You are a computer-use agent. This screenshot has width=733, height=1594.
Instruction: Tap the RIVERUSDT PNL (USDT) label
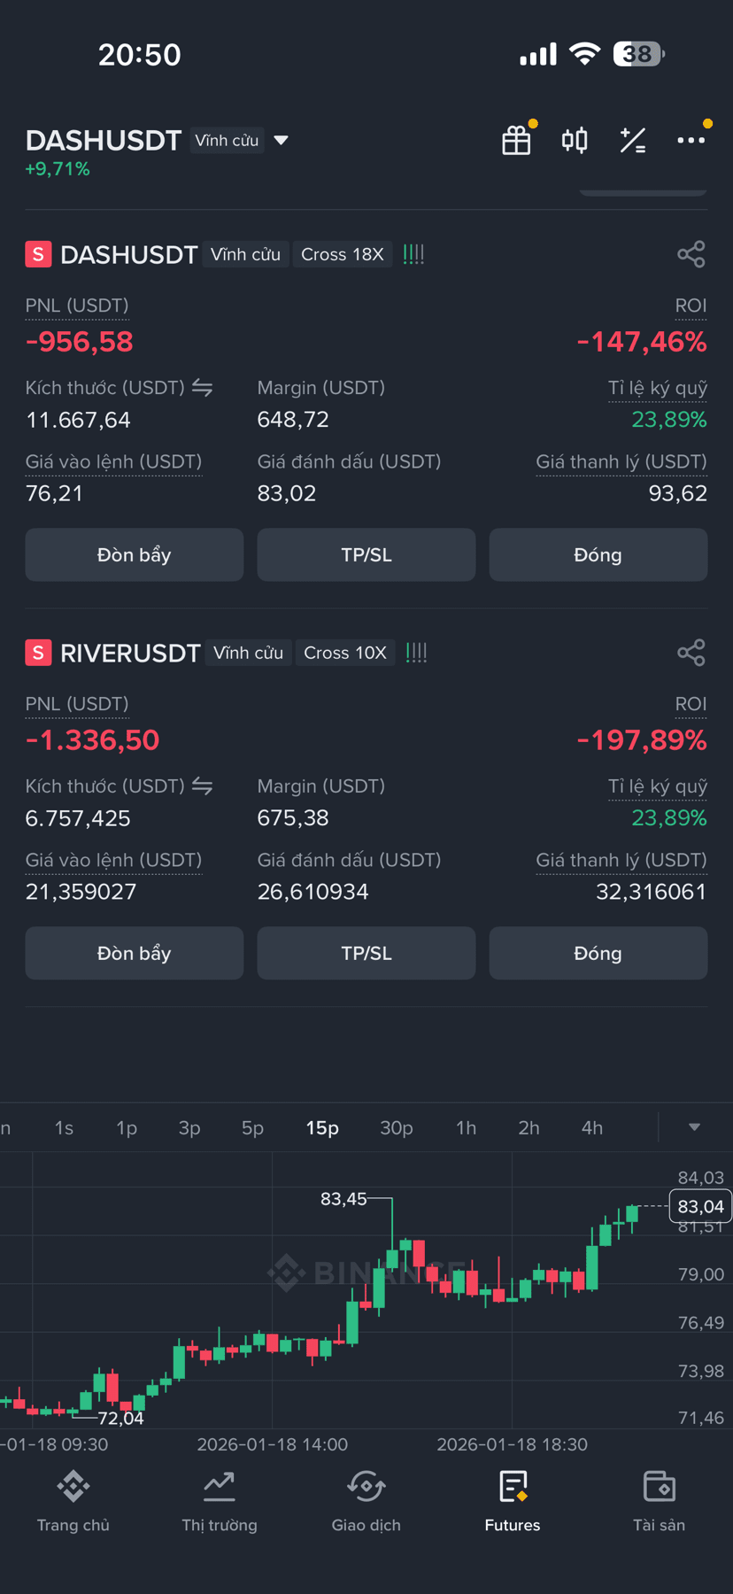coord(77,704)
